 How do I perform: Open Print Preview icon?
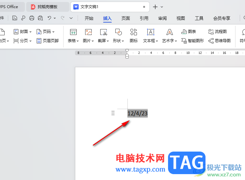tap(40, 18)
